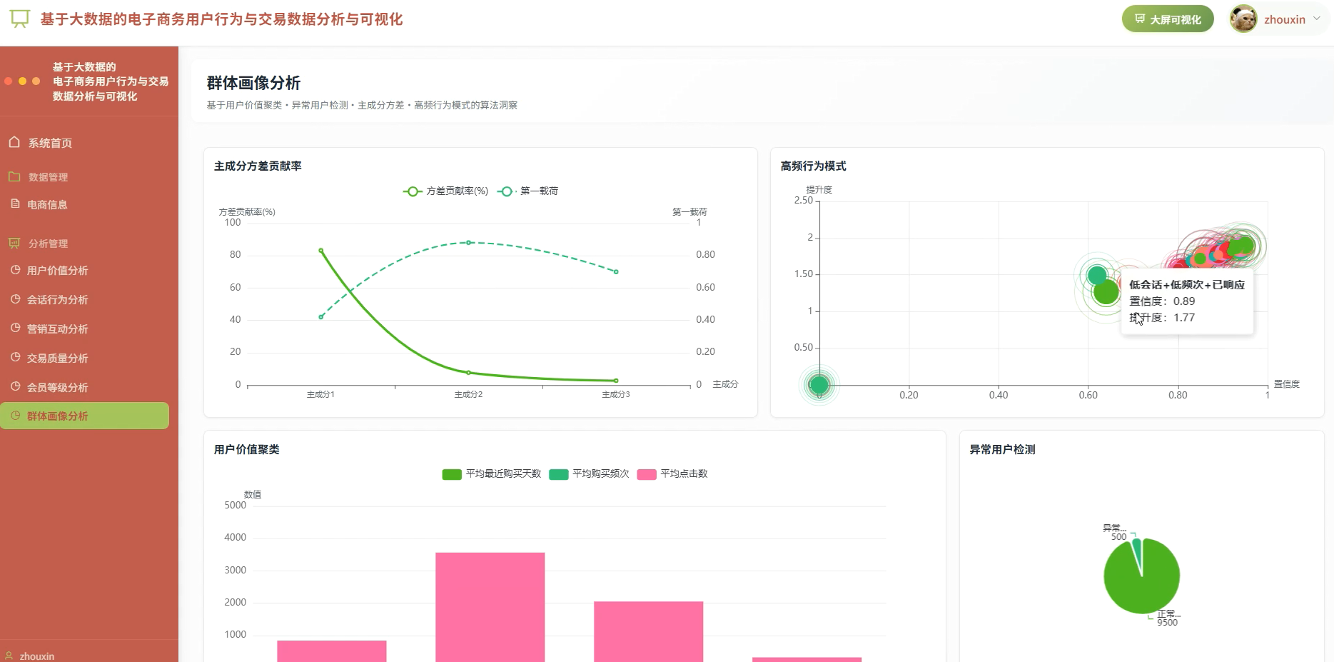This screenshot has height=662, width=1334.
Task: Click the 主成分2 first-loading data point on dashed line
Action: [x=469, y=243]
